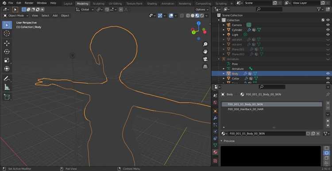The height and width of the screenshot is (171, 332).
Task: Toggle the camera view icon
Action: pos(205,59)
